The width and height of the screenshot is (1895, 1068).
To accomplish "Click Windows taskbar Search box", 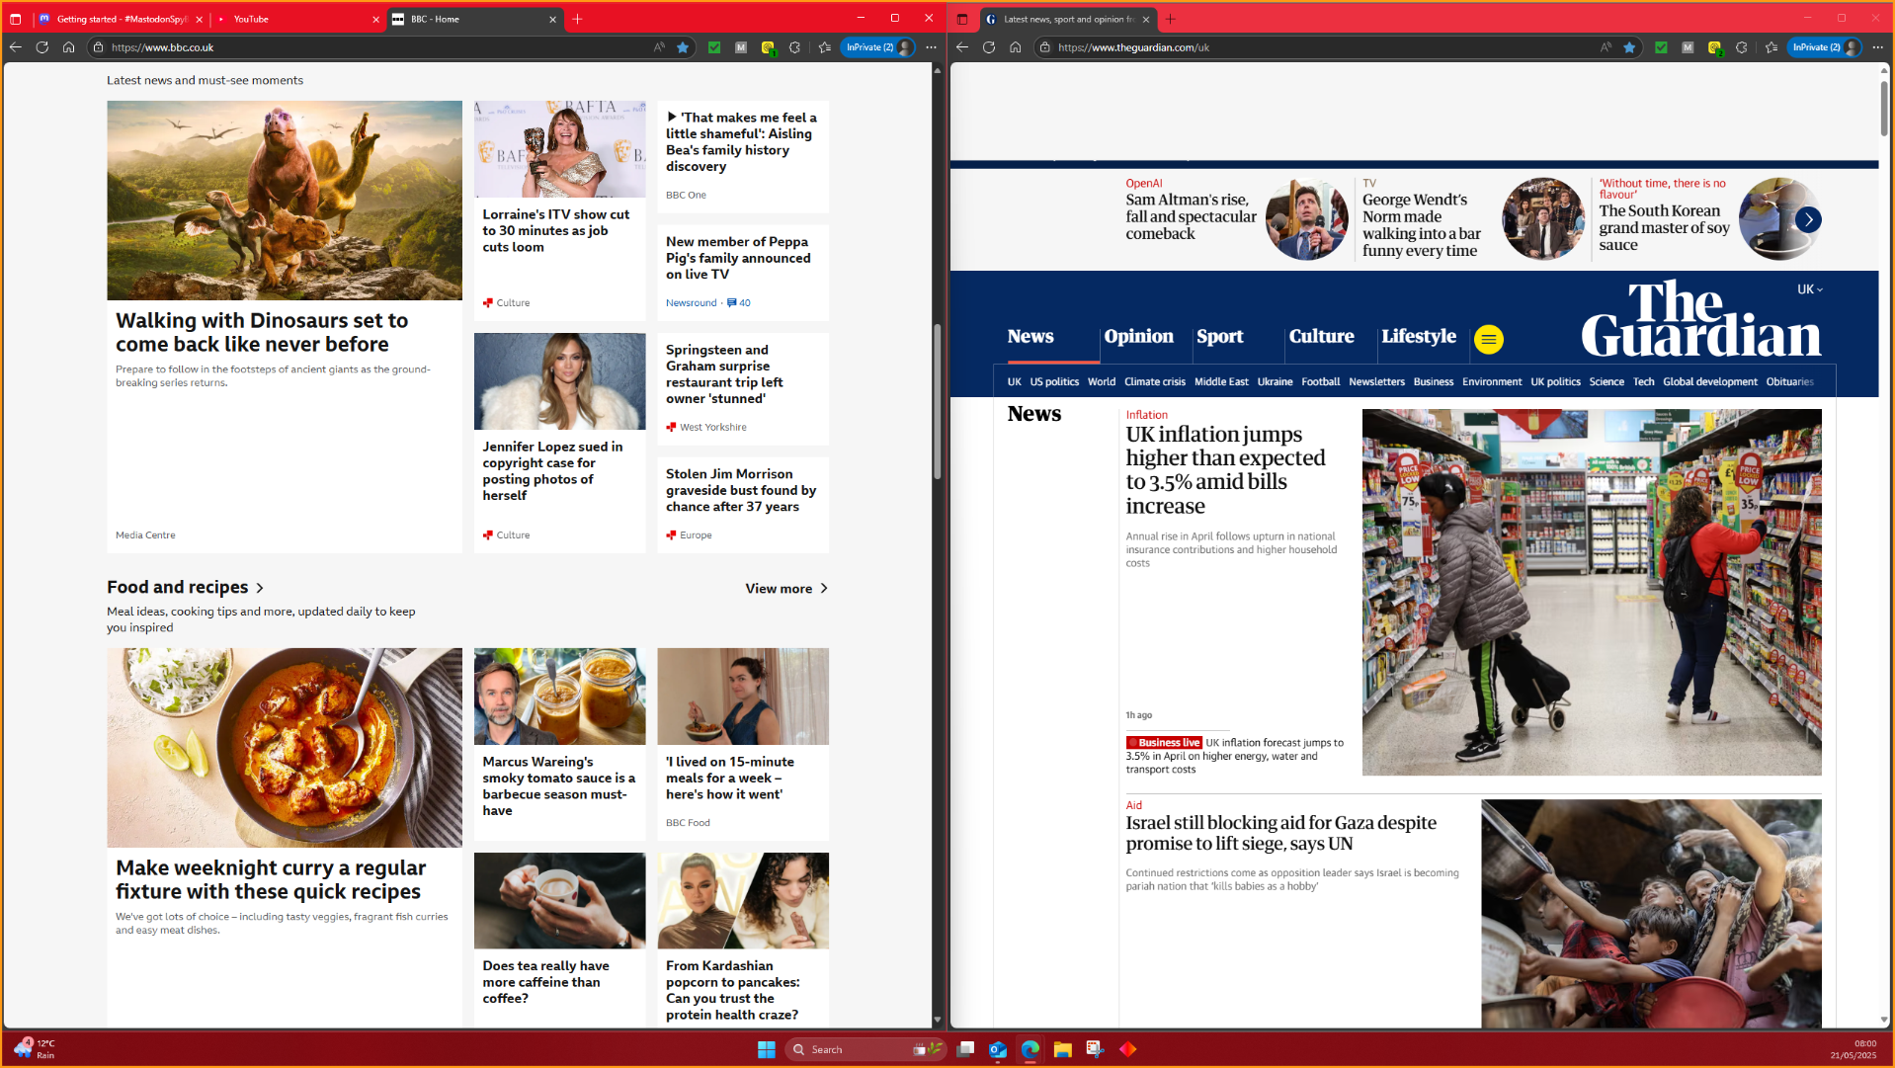I will tap(865, 1049).
